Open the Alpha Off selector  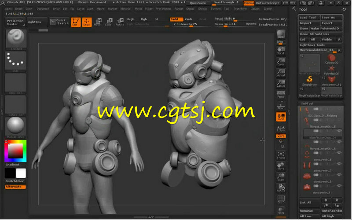point(15,84)
